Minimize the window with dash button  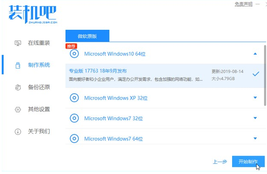(258, 4)
